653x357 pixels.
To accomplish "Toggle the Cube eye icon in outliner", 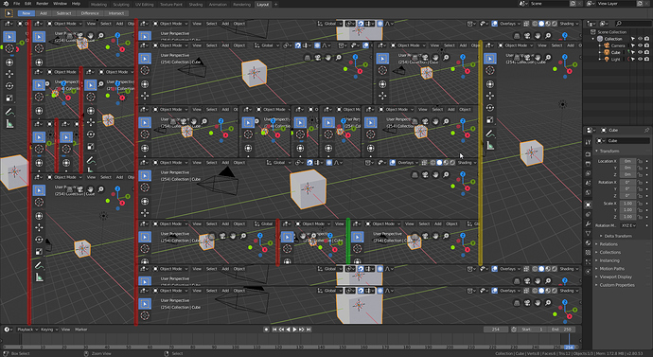I will click(x=640, y=52).
